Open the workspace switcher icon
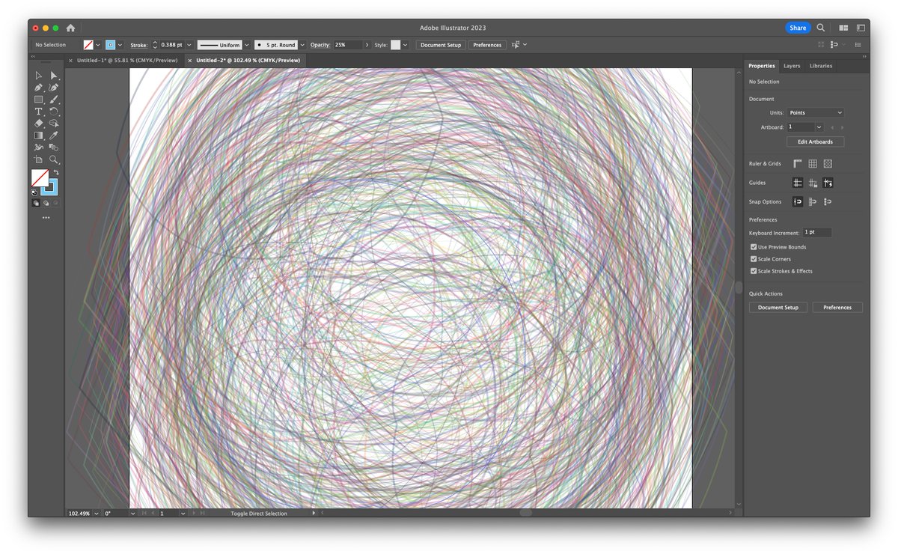898x554 pixels. point(861,28)
